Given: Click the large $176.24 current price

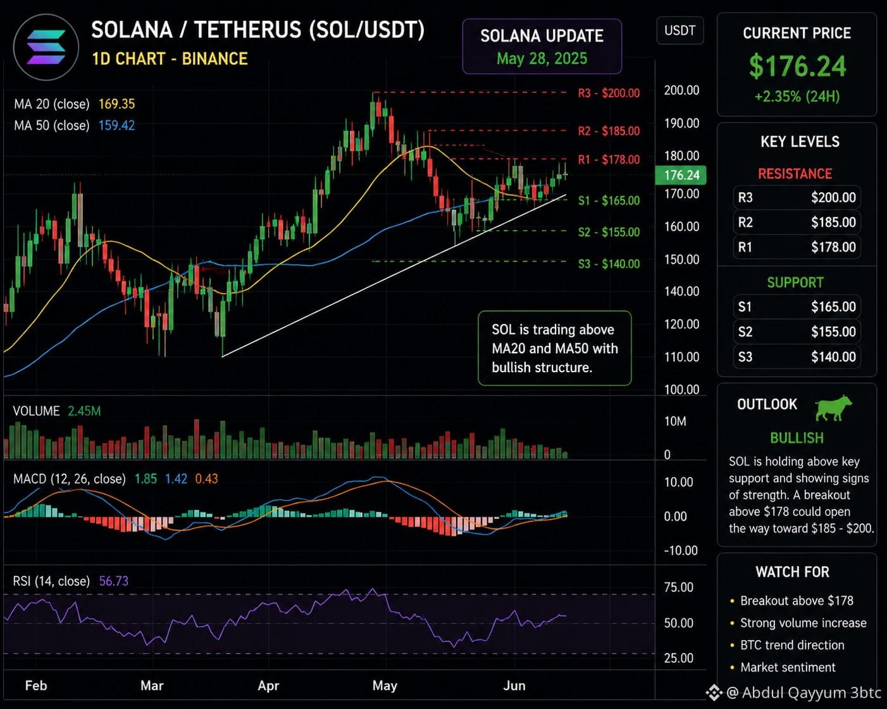Looking at the screenshot, I should tap(797, 66).
